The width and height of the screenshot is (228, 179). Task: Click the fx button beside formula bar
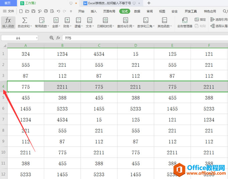coord(58,38)
